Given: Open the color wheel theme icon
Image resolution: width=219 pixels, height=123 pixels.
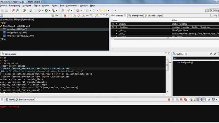Looking at the screenshot, I should [x=78, y=10].
